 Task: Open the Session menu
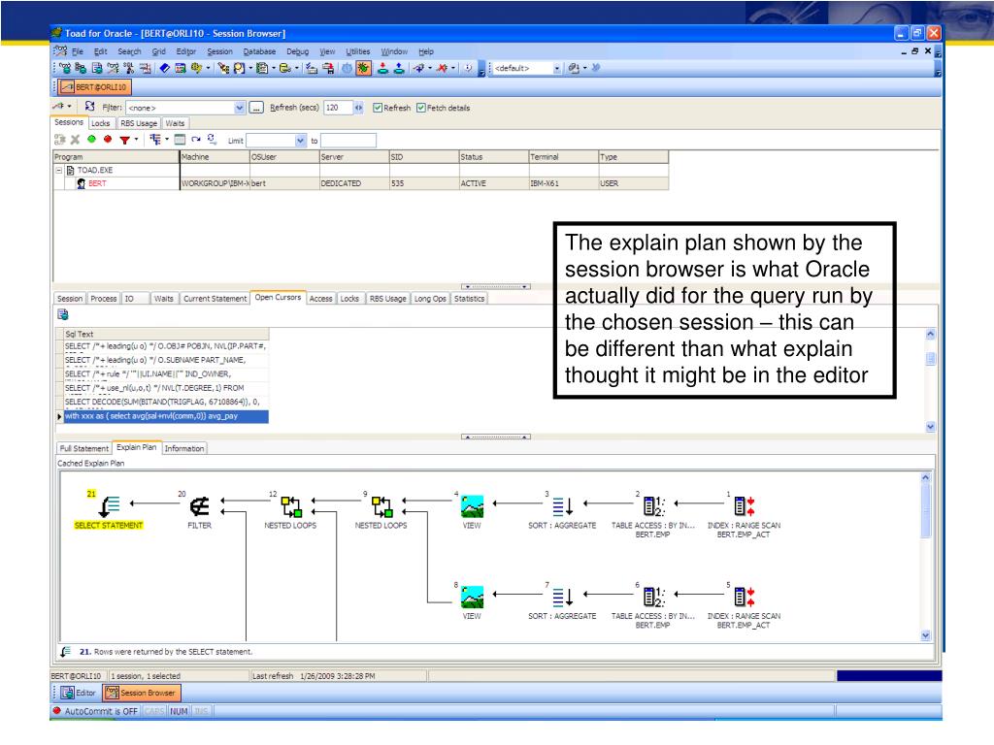pos(220,51)
